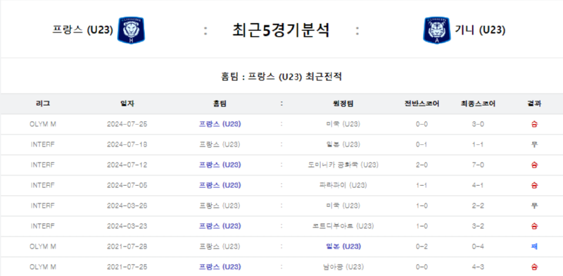Click the final score 0-4
The height and width of the screenshot is (276, 563).
coord(478,247)
